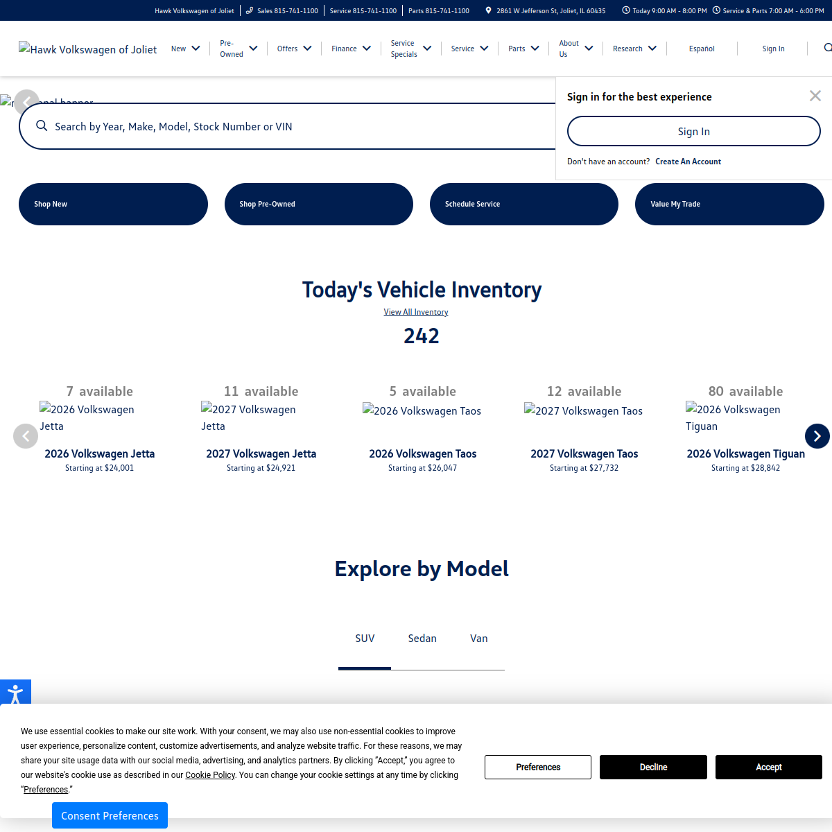The height and width of the screenshot is (832, 832).
Task: Expand the Offers dropdown chevron
Action: (307, 49)
